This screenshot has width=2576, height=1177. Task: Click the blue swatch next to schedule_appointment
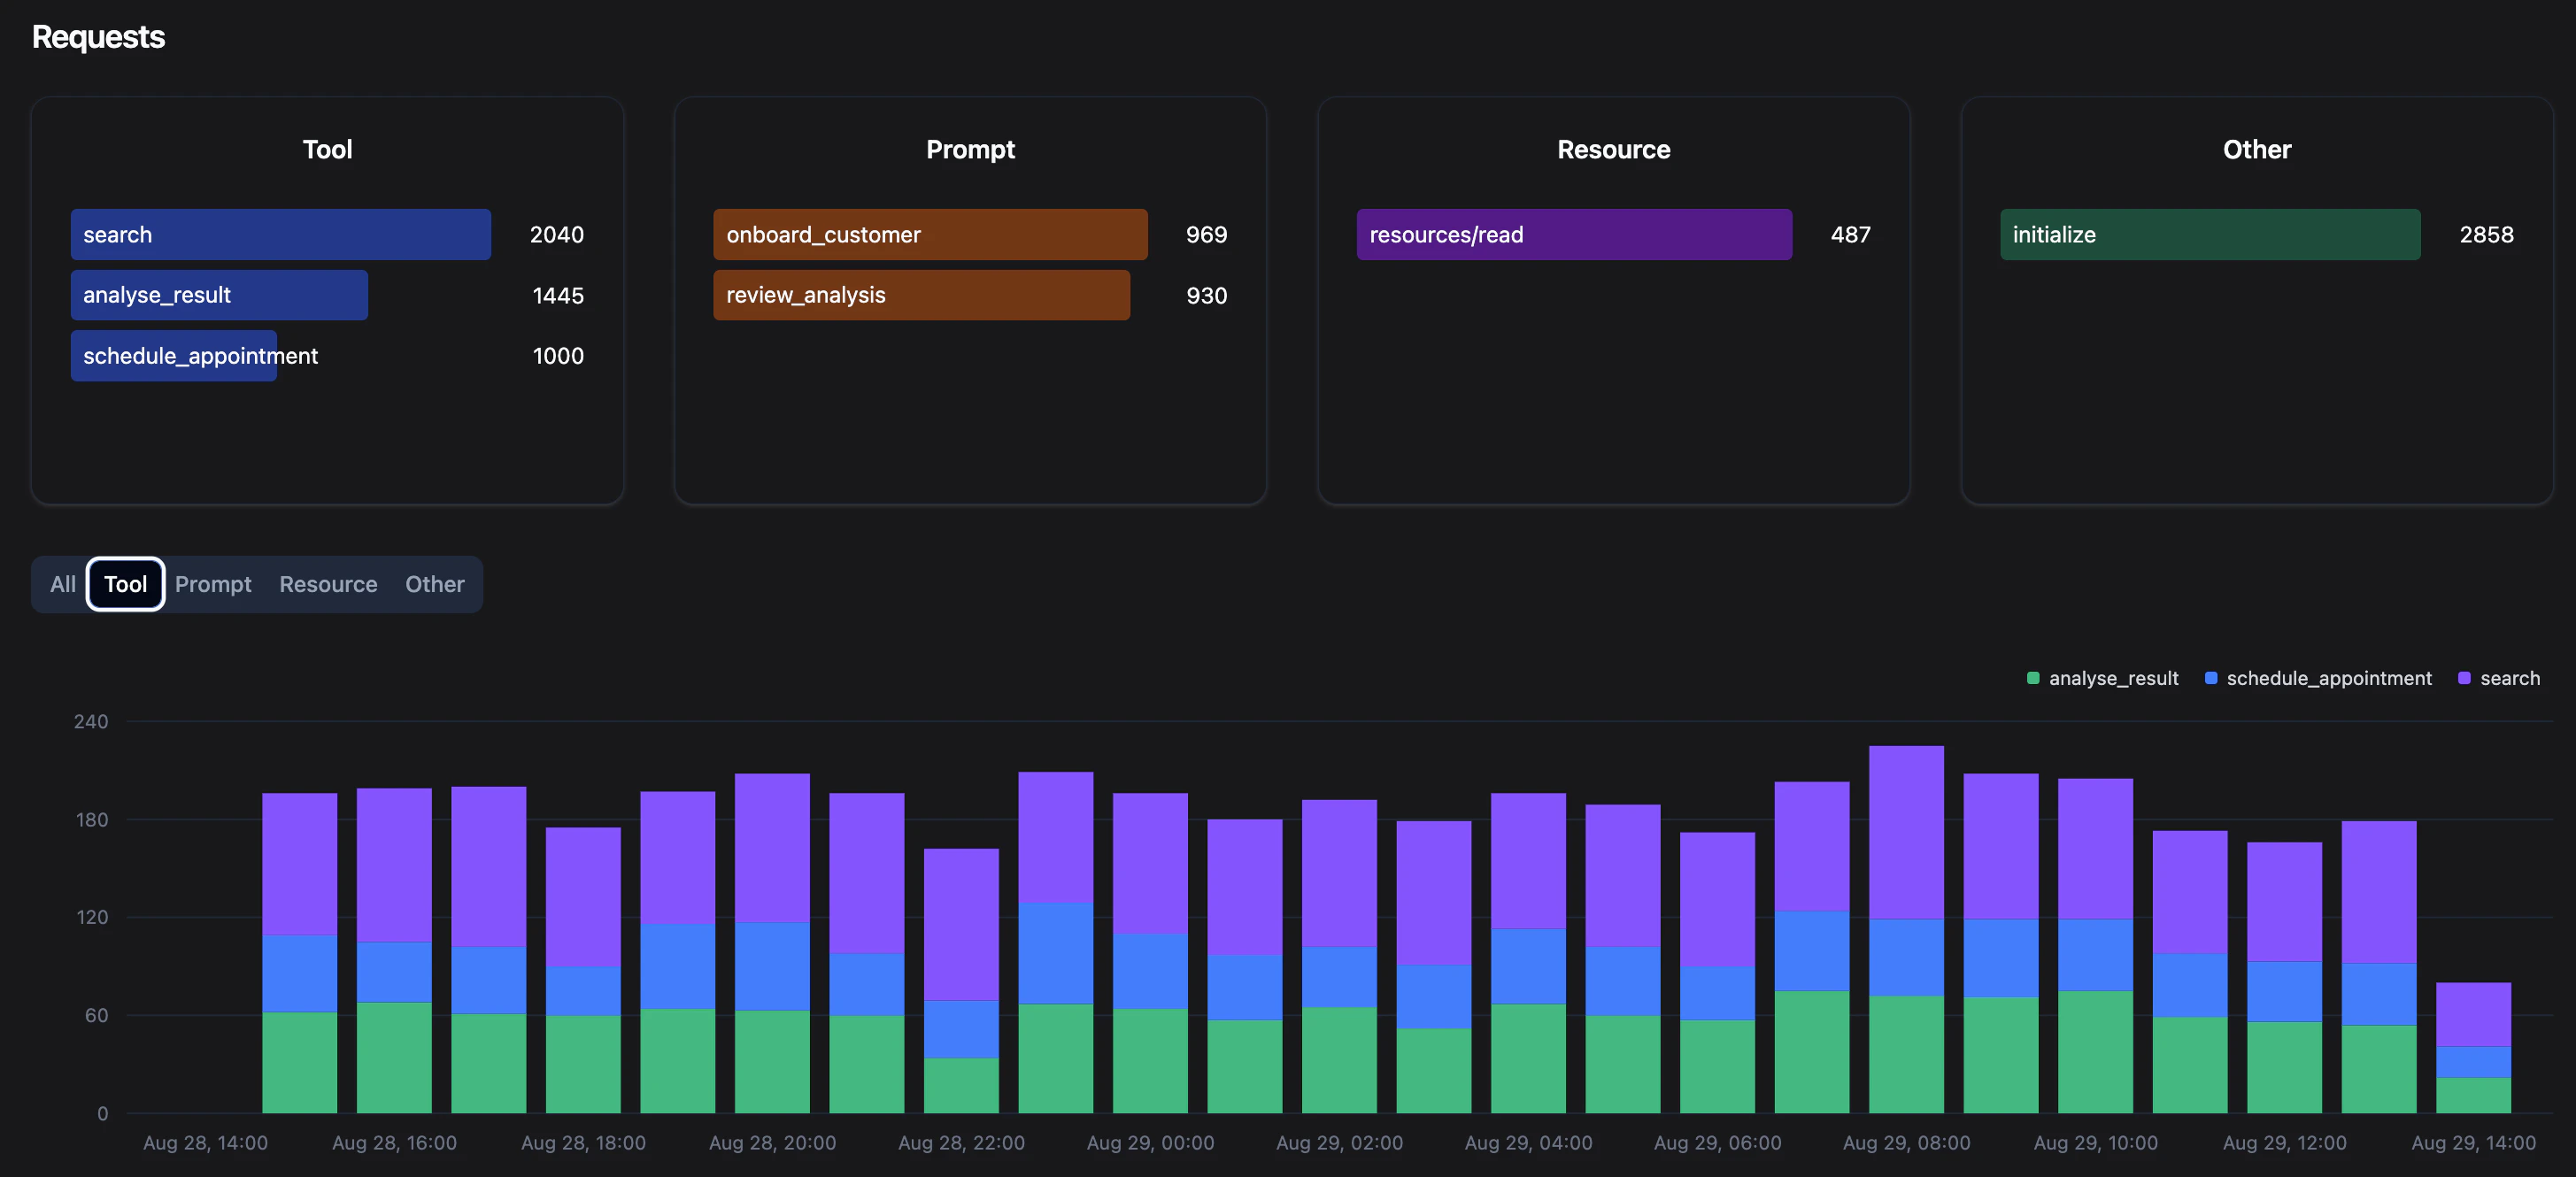[x=2210, y=678]
